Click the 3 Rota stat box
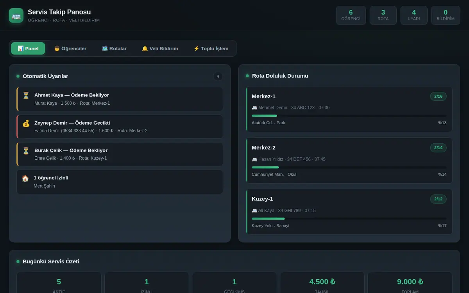Screen dimensions: 469x293 point(383,15)
